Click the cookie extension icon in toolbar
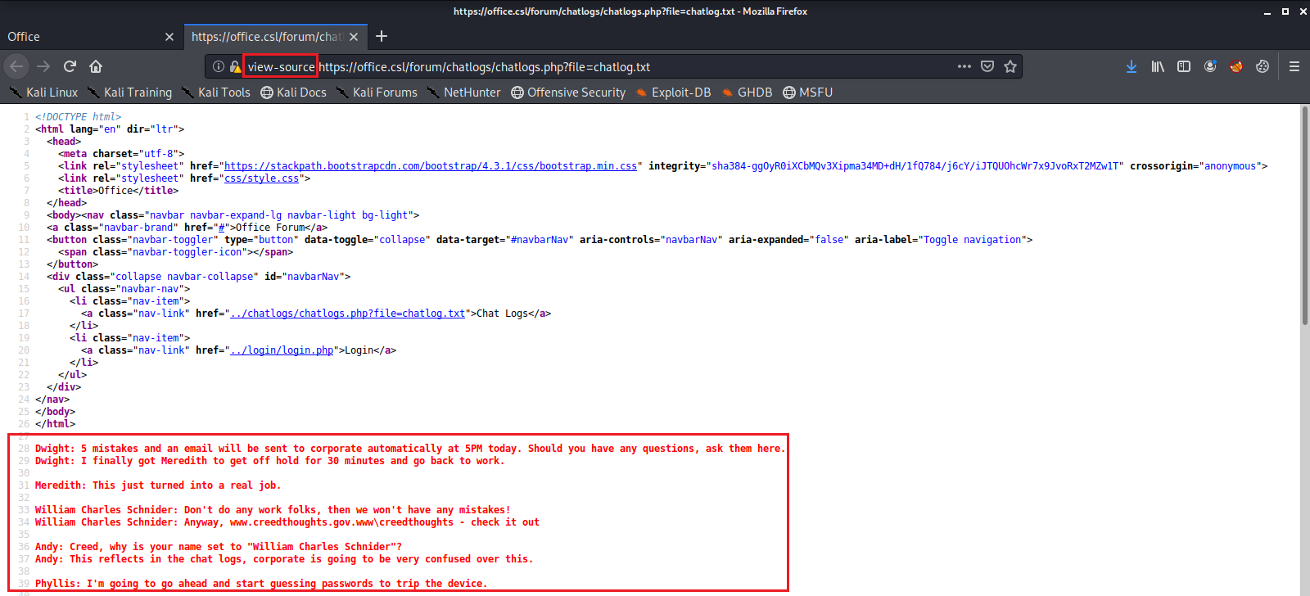Image resolution: width=1310 pixels, height=596 pixels. [1263, 66]
